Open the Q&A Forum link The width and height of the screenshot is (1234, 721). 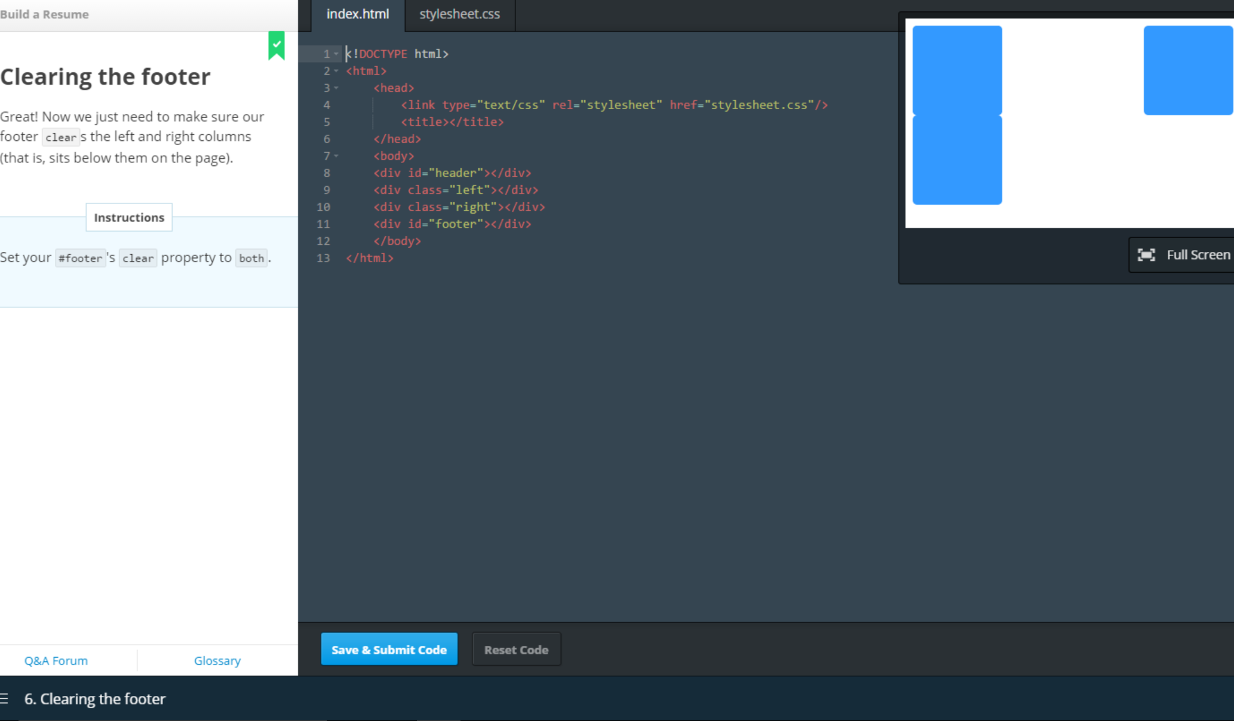[x=56, y=661]
